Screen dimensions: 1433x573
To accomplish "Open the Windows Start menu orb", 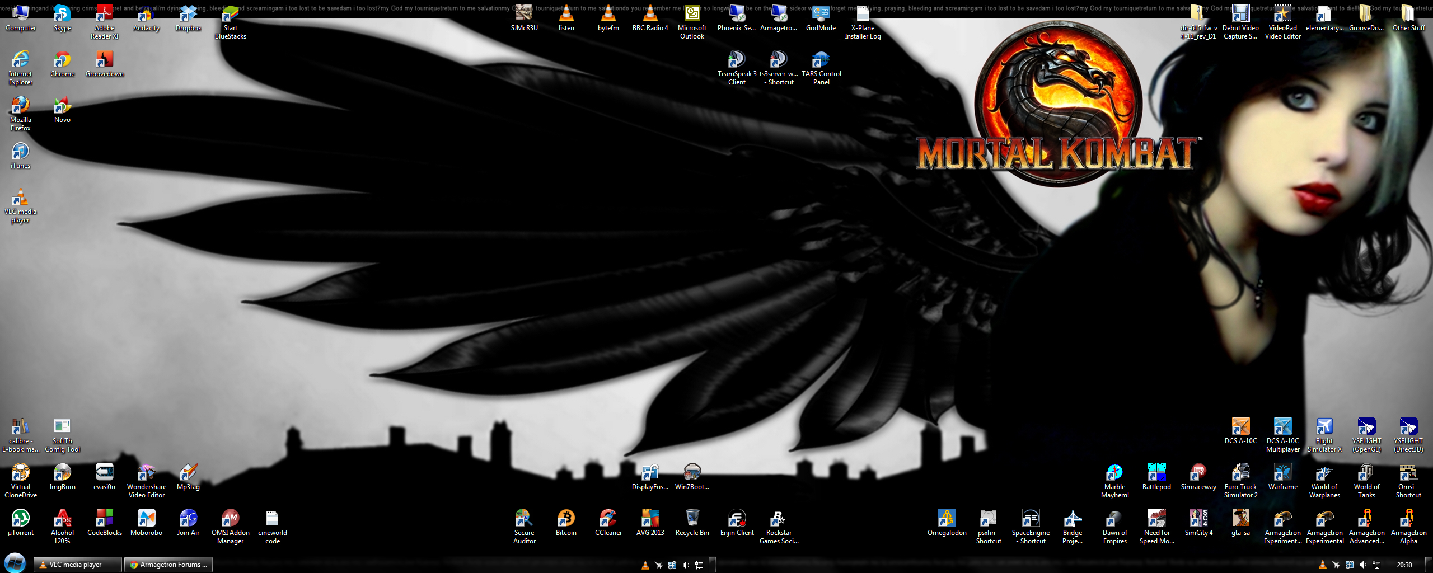I will (15, 563).
